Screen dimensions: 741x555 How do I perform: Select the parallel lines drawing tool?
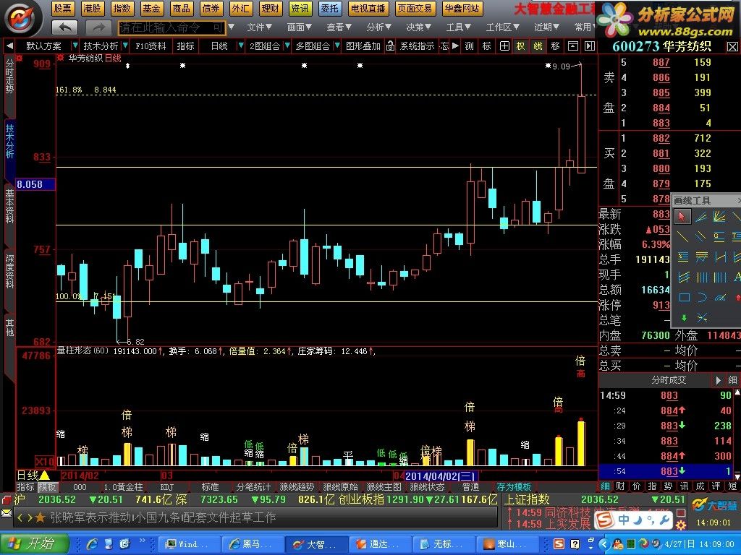700,236
